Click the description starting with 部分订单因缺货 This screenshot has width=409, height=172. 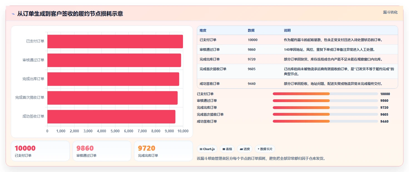click(x=333, y=59)
